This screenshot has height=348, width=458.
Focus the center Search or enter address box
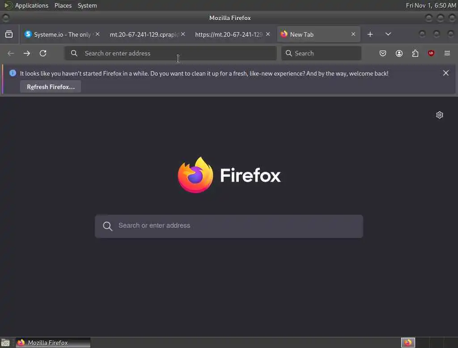coord(229,226)
